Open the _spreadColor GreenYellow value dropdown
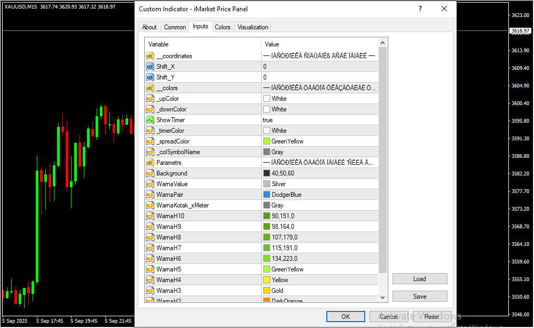 319,141
